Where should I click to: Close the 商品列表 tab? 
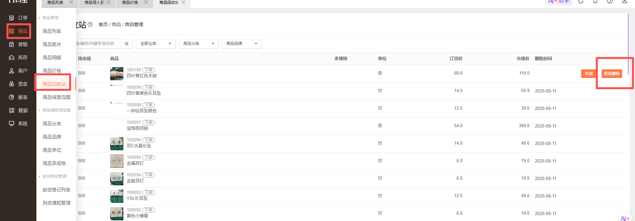[x=71, y=2]
